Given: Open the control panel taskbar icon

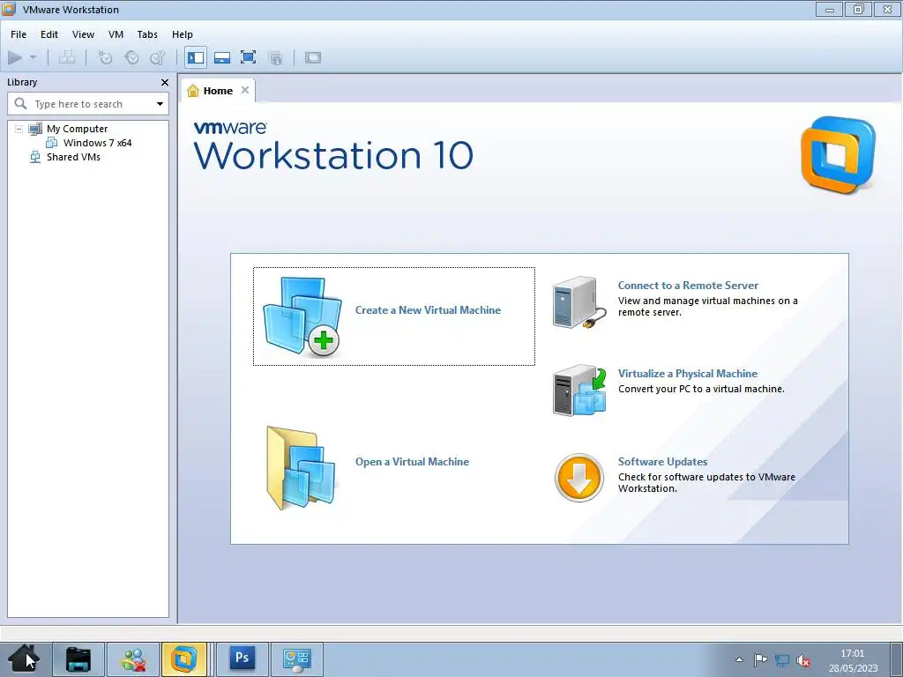Looking at the screenshot, I should tap(296, 659).
